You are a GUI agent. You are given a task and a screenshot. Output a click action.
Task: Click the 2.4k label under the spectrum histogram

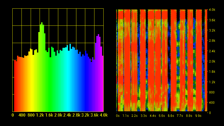tap(67, 115)
